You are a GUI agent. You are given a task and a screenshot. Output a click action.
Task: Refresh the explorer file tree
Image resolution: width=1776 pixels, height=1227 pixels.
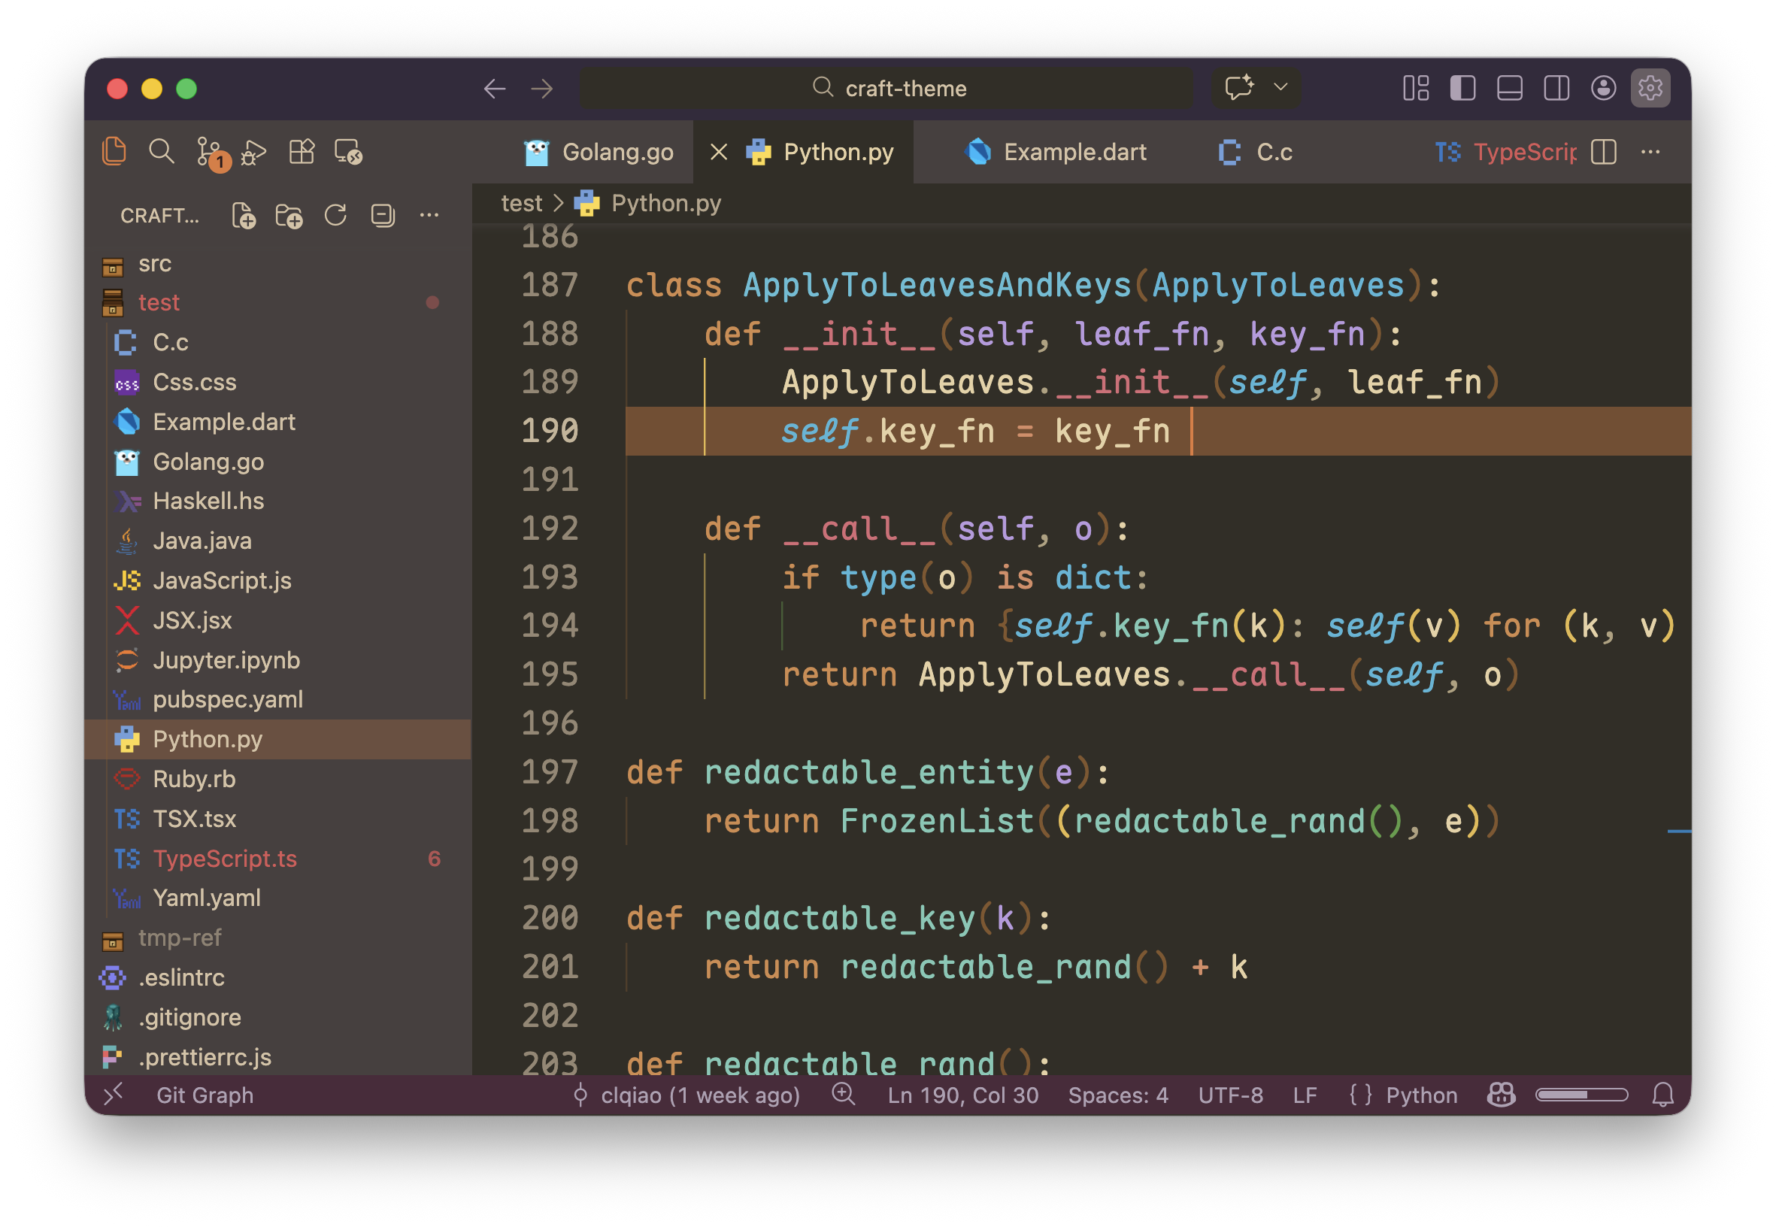click(x=335, y=215)
